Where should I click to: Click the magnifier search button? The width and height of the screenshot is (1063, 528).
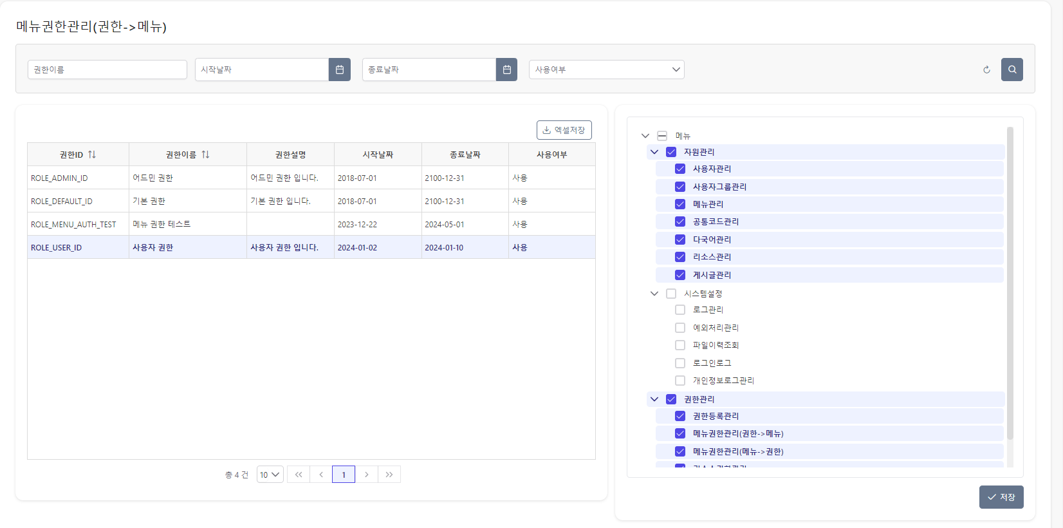(1012, 70)
